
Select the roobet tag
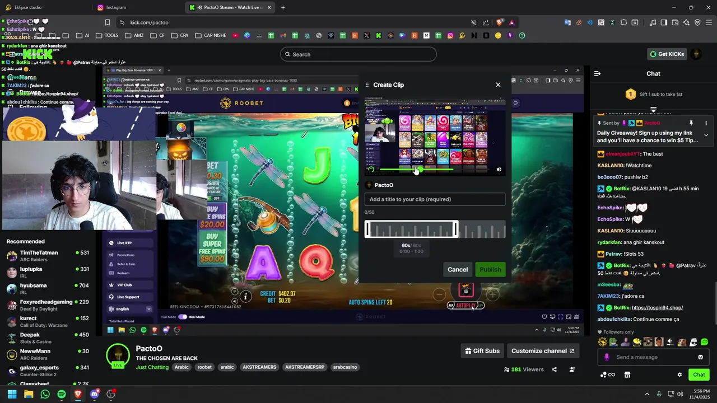[204, 367]
